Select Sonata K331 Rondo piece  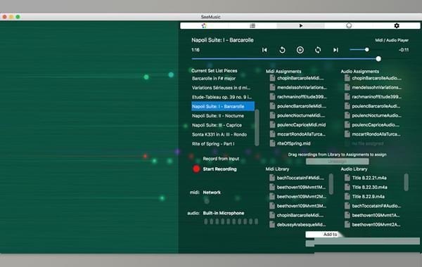pyautogui.click(x=219, y=134)
